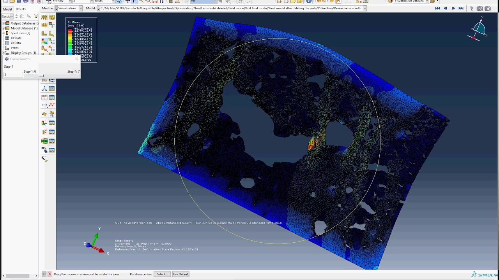This screenshot has width=499, height=280.
Task: Select Paths in the results tree
Action: 14,48
